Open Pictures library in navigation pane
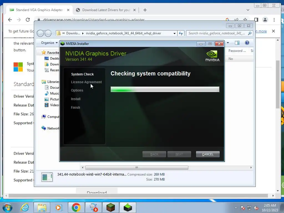The image size is (284, 213). (52, 99)
